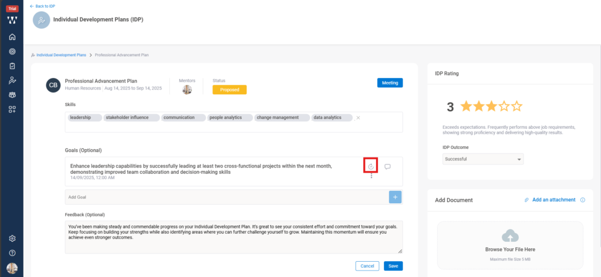Viewport: 601px width, 277px height.
Task: Set IDP rating to three stars
Action: click(x=492, y=107)
